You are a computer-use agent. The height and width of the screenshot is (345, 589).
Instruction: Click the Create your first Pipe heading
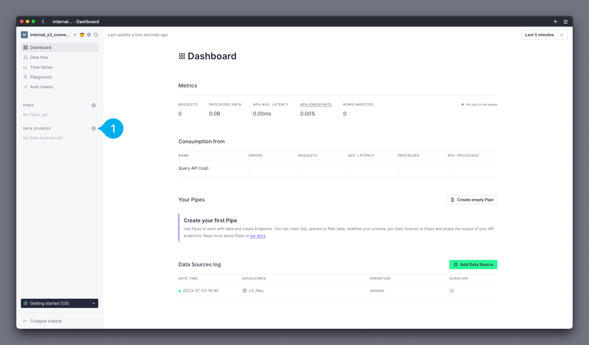pos(210,221)
